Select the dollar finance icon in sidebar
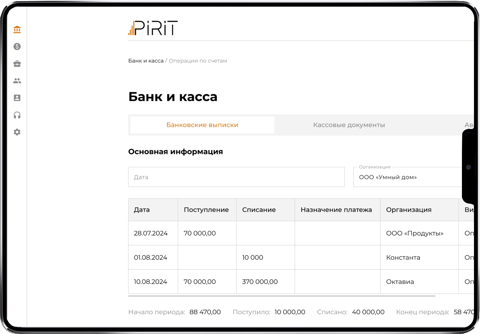 coord(17,47)
